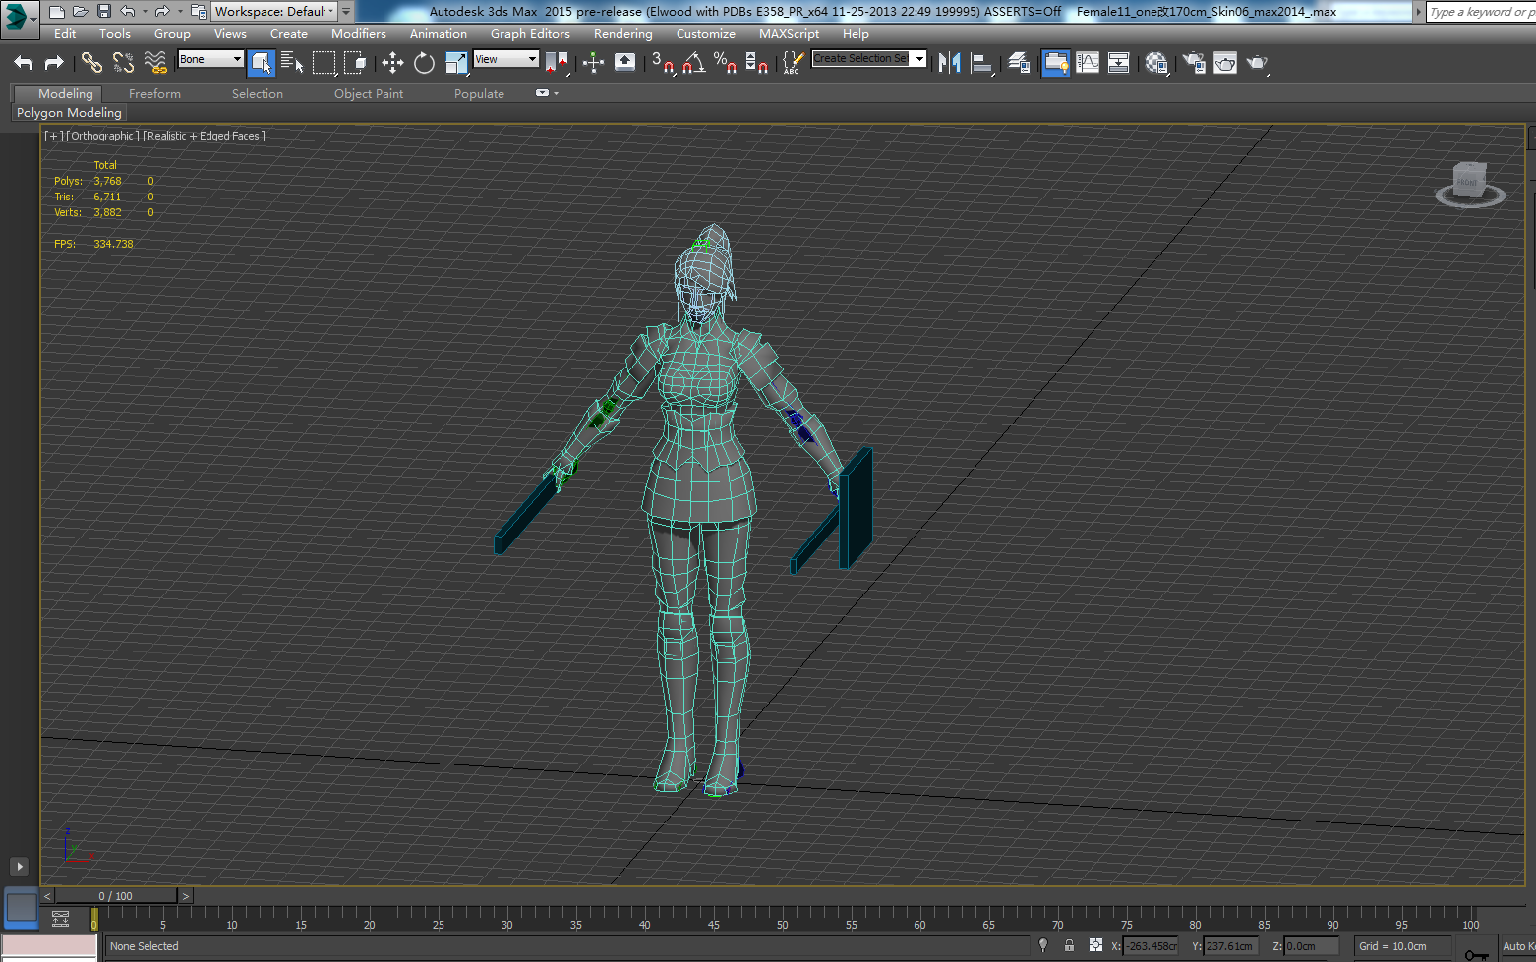Toggle the Ribbon (Graphite Modeling Tools)
The image size is (1536, 962).
(x=1056, y=63)
